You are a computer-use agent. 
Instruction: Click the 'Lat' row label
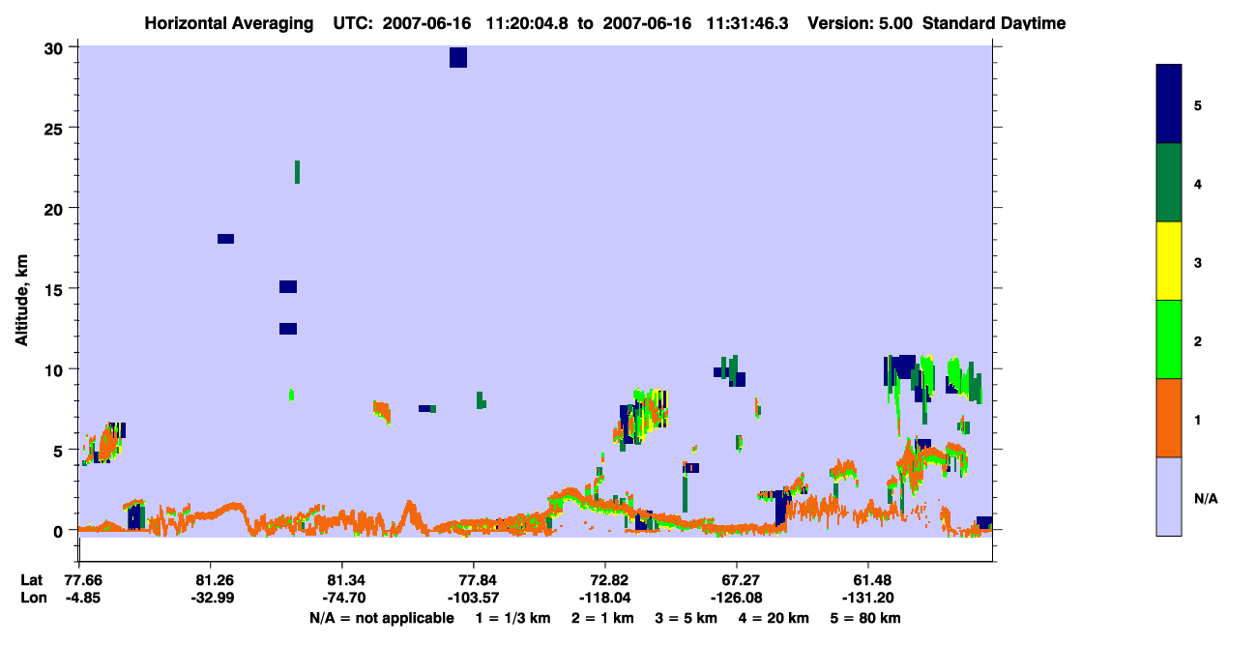point(31,580)
